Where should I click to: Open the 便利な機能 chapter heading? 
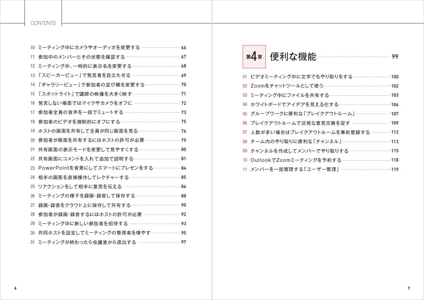click(293, 57)
